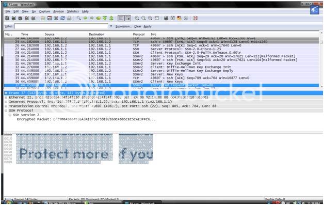Toggle auto scroll in live capture

127,18
